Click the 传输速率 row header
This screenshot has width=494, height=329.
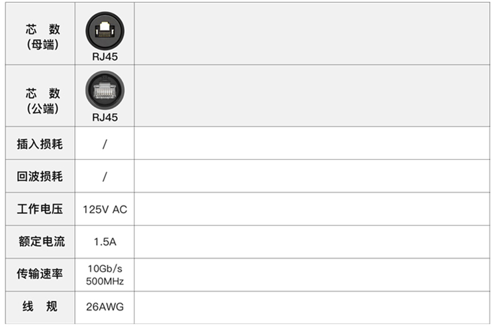[x=40, y=274]
